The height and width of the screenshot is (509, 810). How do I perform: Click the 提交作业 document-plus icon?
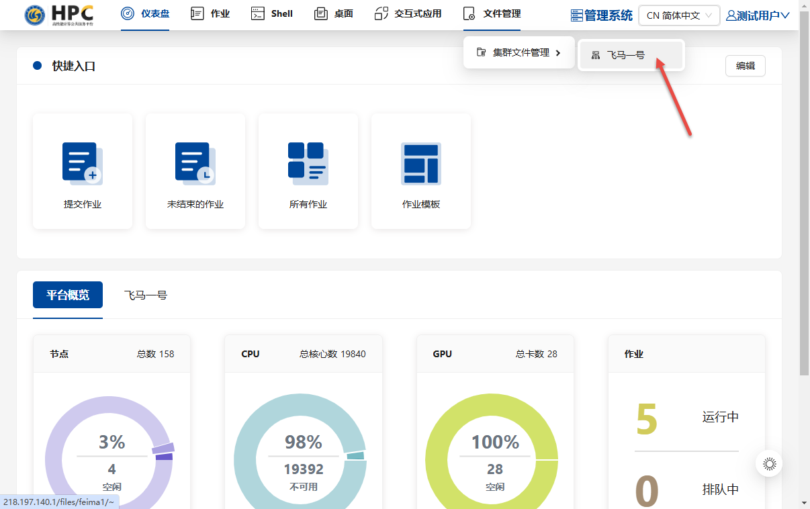tap(82, 163)
